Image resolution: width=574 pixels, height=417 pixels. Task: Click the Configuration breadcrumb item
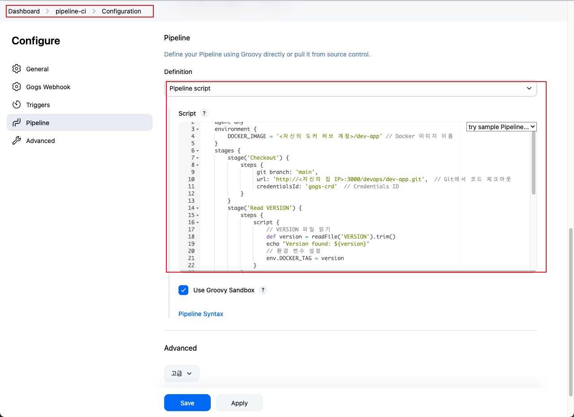pos(122,11)
